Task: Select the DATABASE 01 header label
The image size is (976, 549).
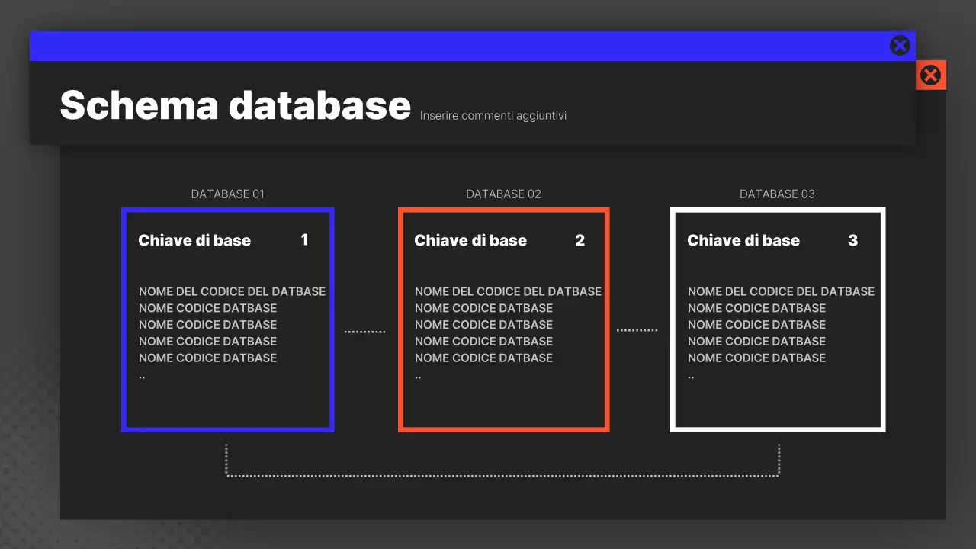Action: pos(227,194)
